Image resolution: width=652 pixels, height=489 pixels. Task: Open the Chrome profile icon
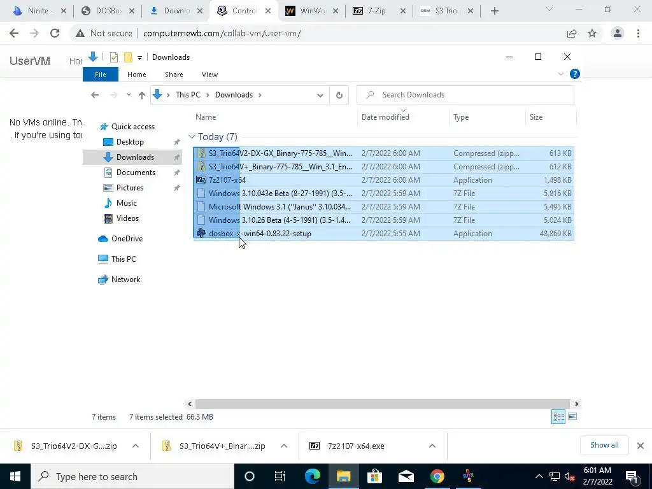(x=618, y=33)
